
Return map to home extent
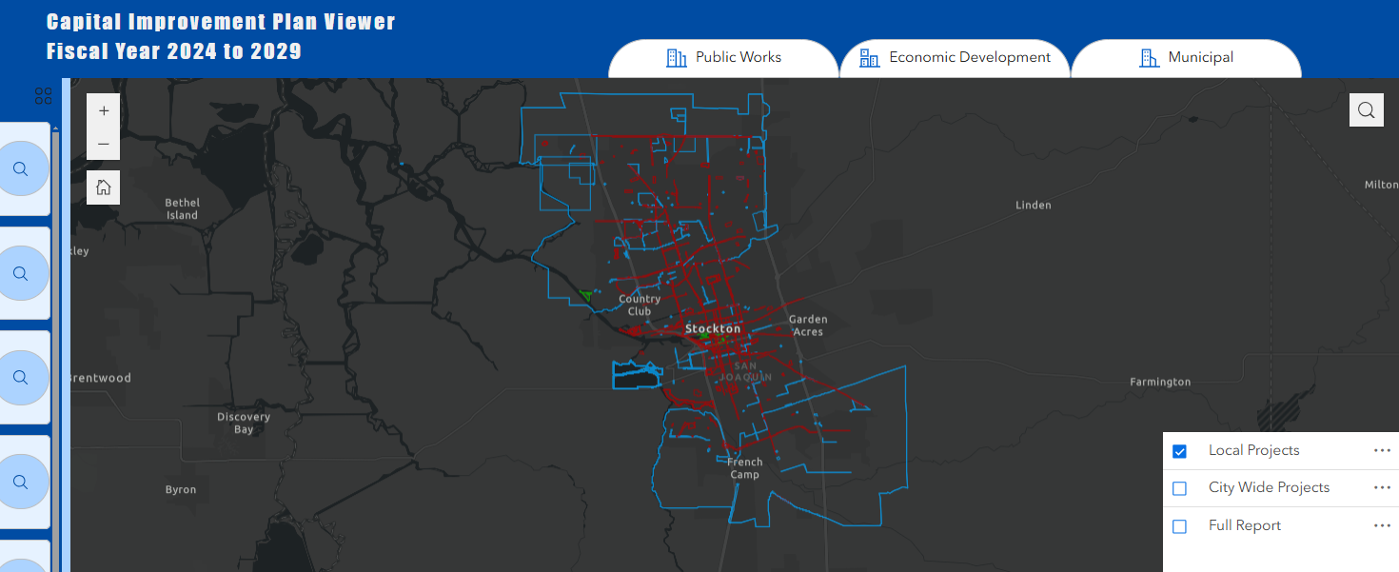[x=104, y=187]
